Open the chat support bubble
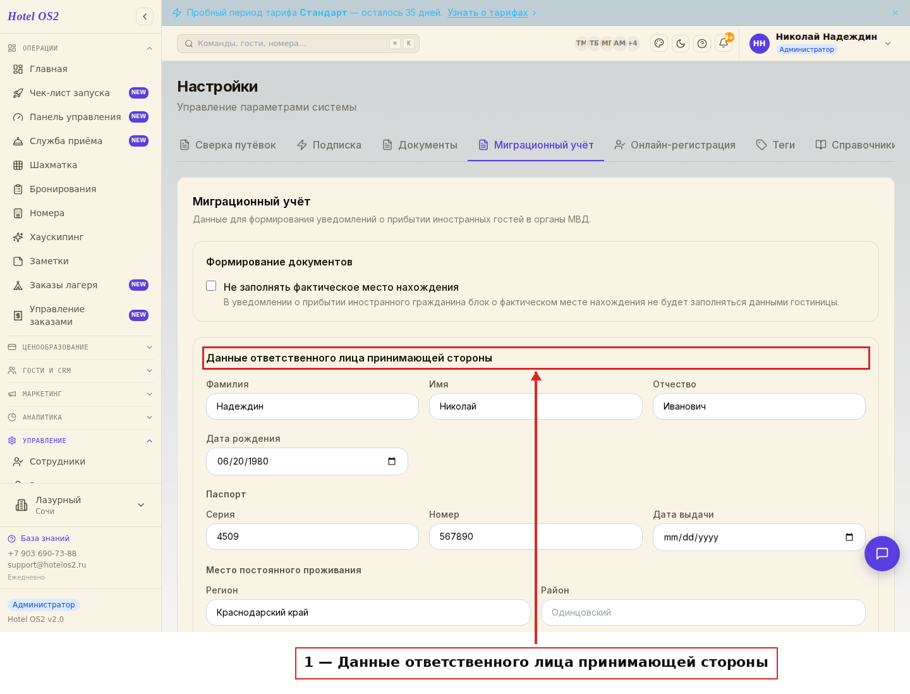The width and height of the screenshot is (910, 694). point(882,554)
